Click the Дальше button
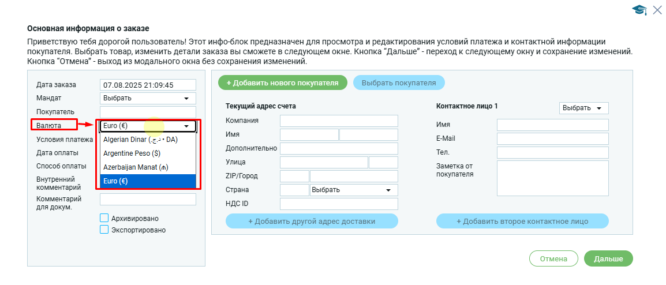Image resolution: width=666 pixels, height=285 pixels. coord(608,259)
